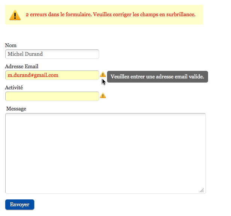
Task: Click warning icon beside the email field
Action: (103, 75)
